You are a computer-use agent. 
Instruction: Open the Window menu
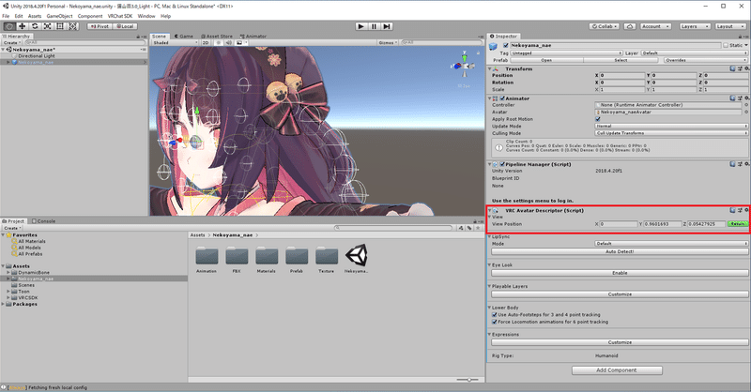pos(146,16)
